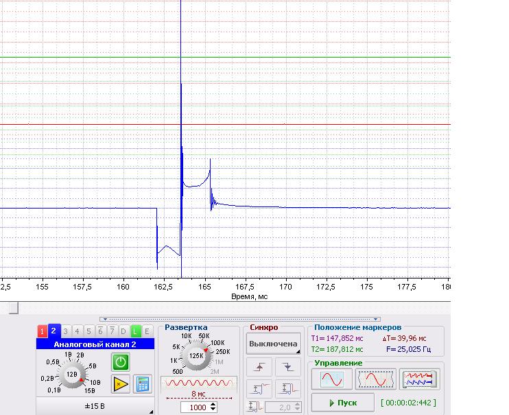
Task: Set sweep knob to 500 label
Action: 178,372
